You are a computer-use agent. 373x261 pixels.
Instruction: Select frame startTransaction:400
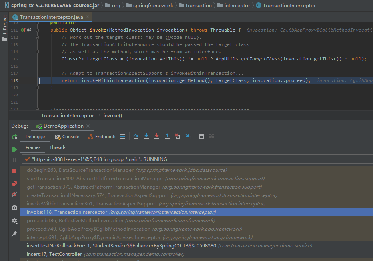pos(197,179)
